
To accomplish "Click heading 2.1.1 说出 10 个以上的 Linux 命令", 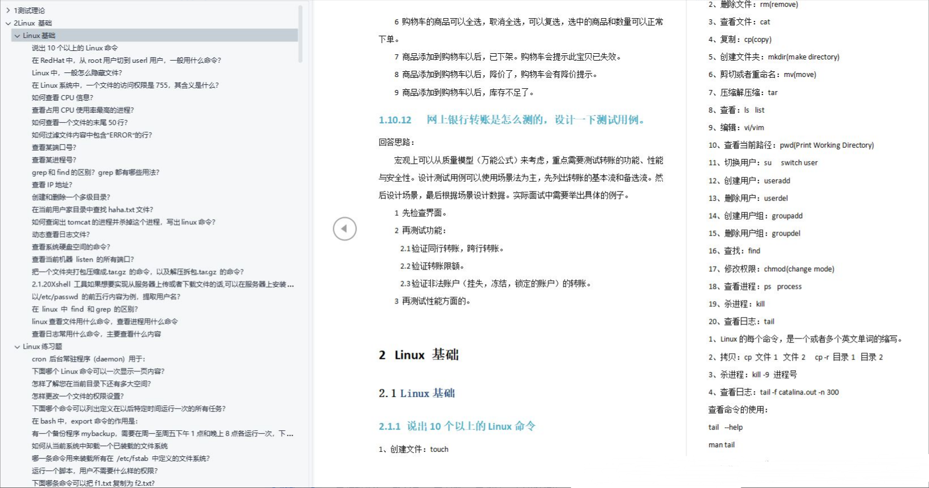I will 457,426.
